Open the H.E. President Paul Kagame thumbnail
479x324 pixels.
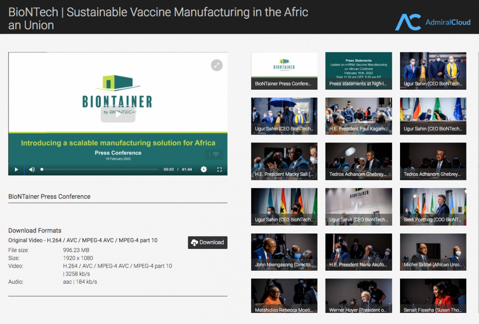358,116
